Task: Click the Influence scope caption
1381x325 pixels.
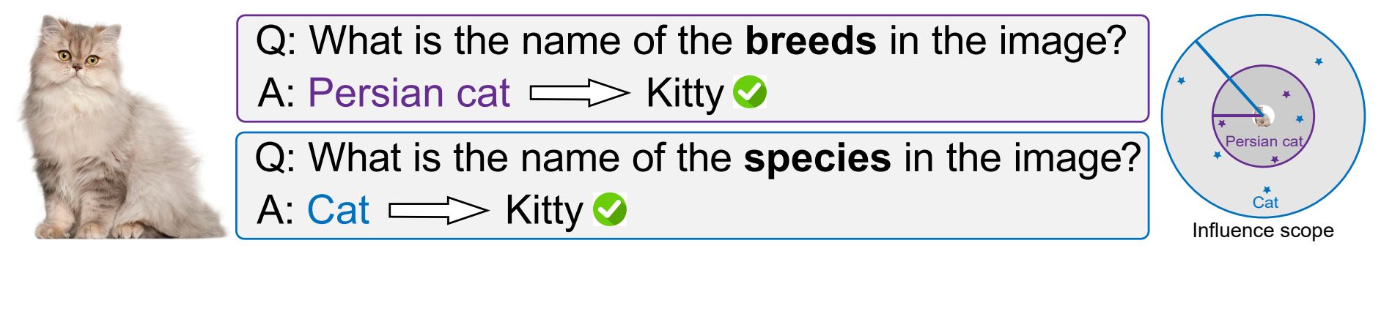Action: click(x=1263, y=231)
